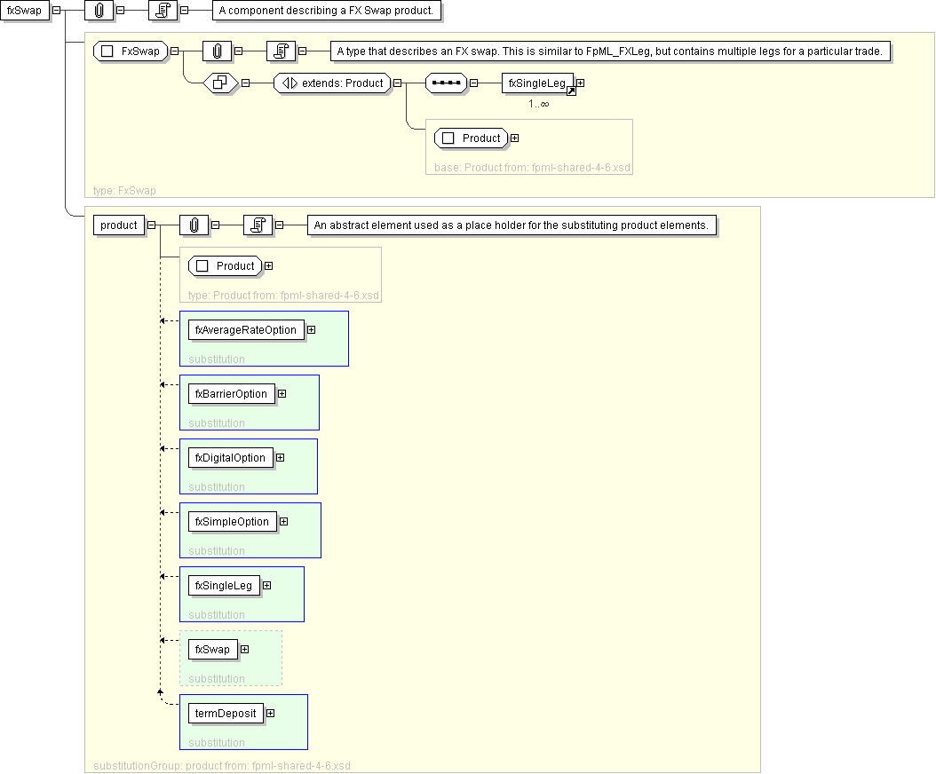Collapse the extends: Product node
The width and height of the screenshot is (936, 774).
point(398,83)
